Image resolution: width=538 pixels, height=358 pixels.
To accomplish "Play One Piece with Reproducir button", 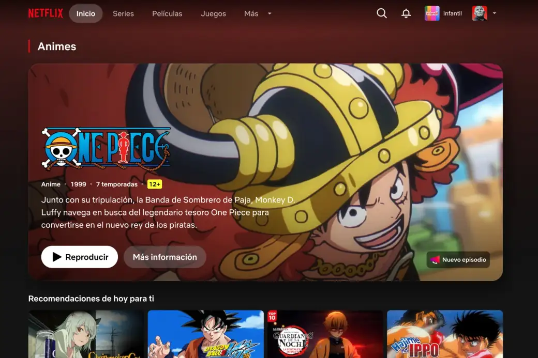I will [80, 257].
